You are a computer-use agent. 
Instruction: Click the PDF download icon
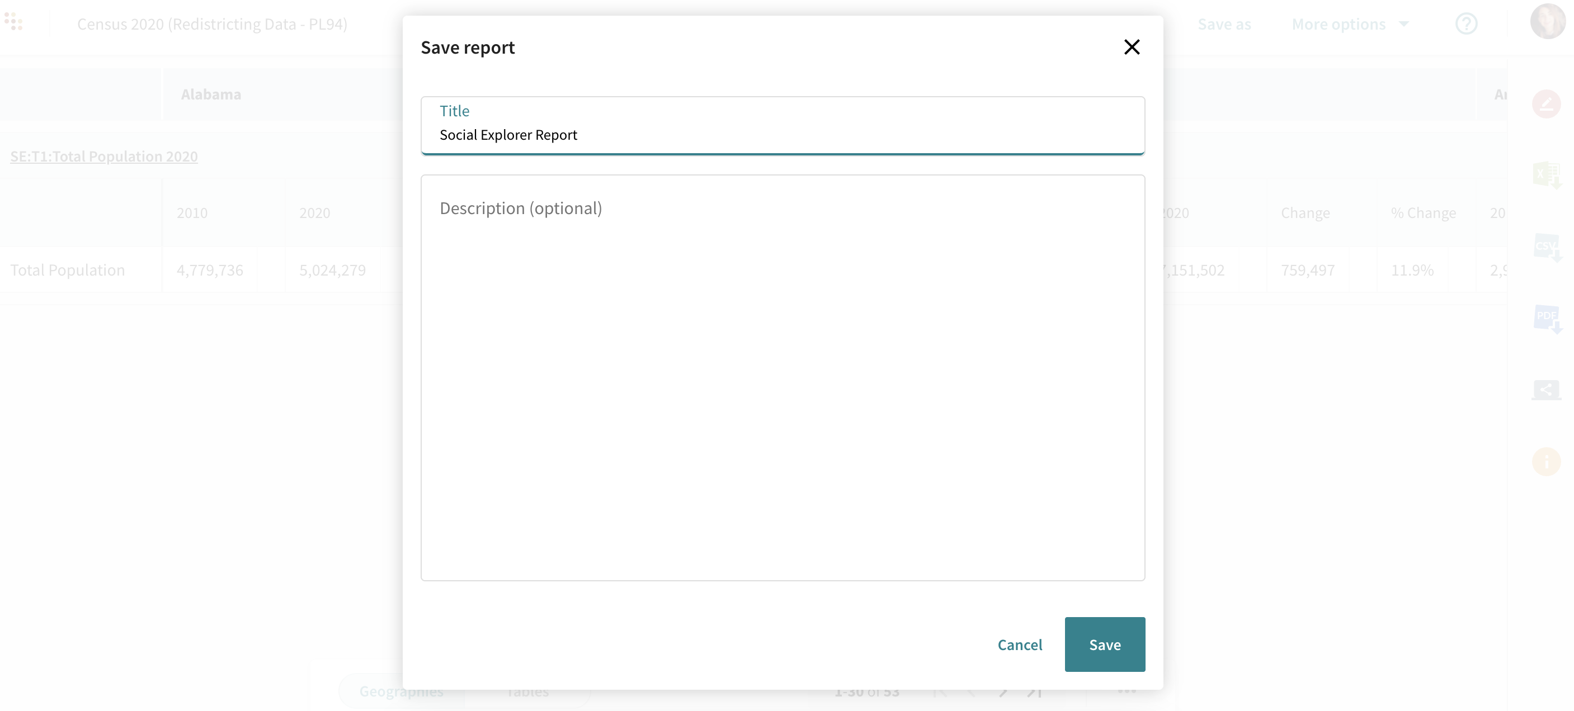[x=1546, y=317]
